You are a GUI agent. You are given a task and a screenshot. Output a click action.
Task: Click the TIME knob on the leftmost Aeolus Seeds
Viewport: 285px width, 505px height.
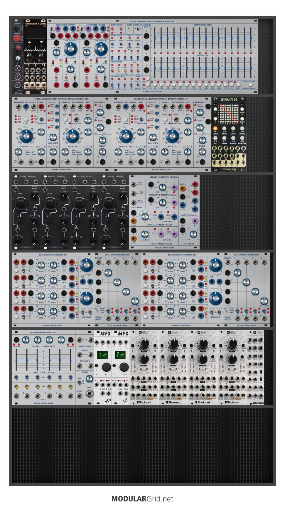pyautogui.click(x=144, y=344)
